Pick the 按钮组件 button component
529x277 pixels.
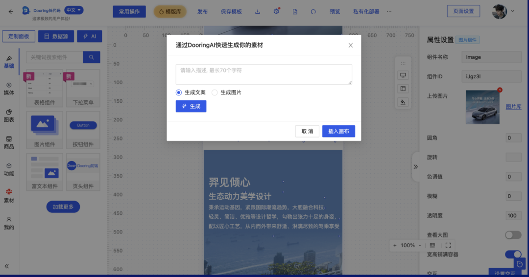tap(83, 130)
